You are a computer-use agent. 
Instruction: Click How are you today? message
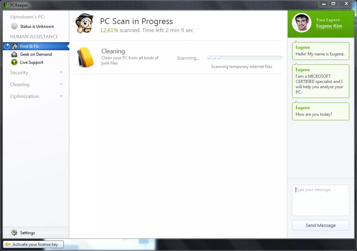[321, 111]
